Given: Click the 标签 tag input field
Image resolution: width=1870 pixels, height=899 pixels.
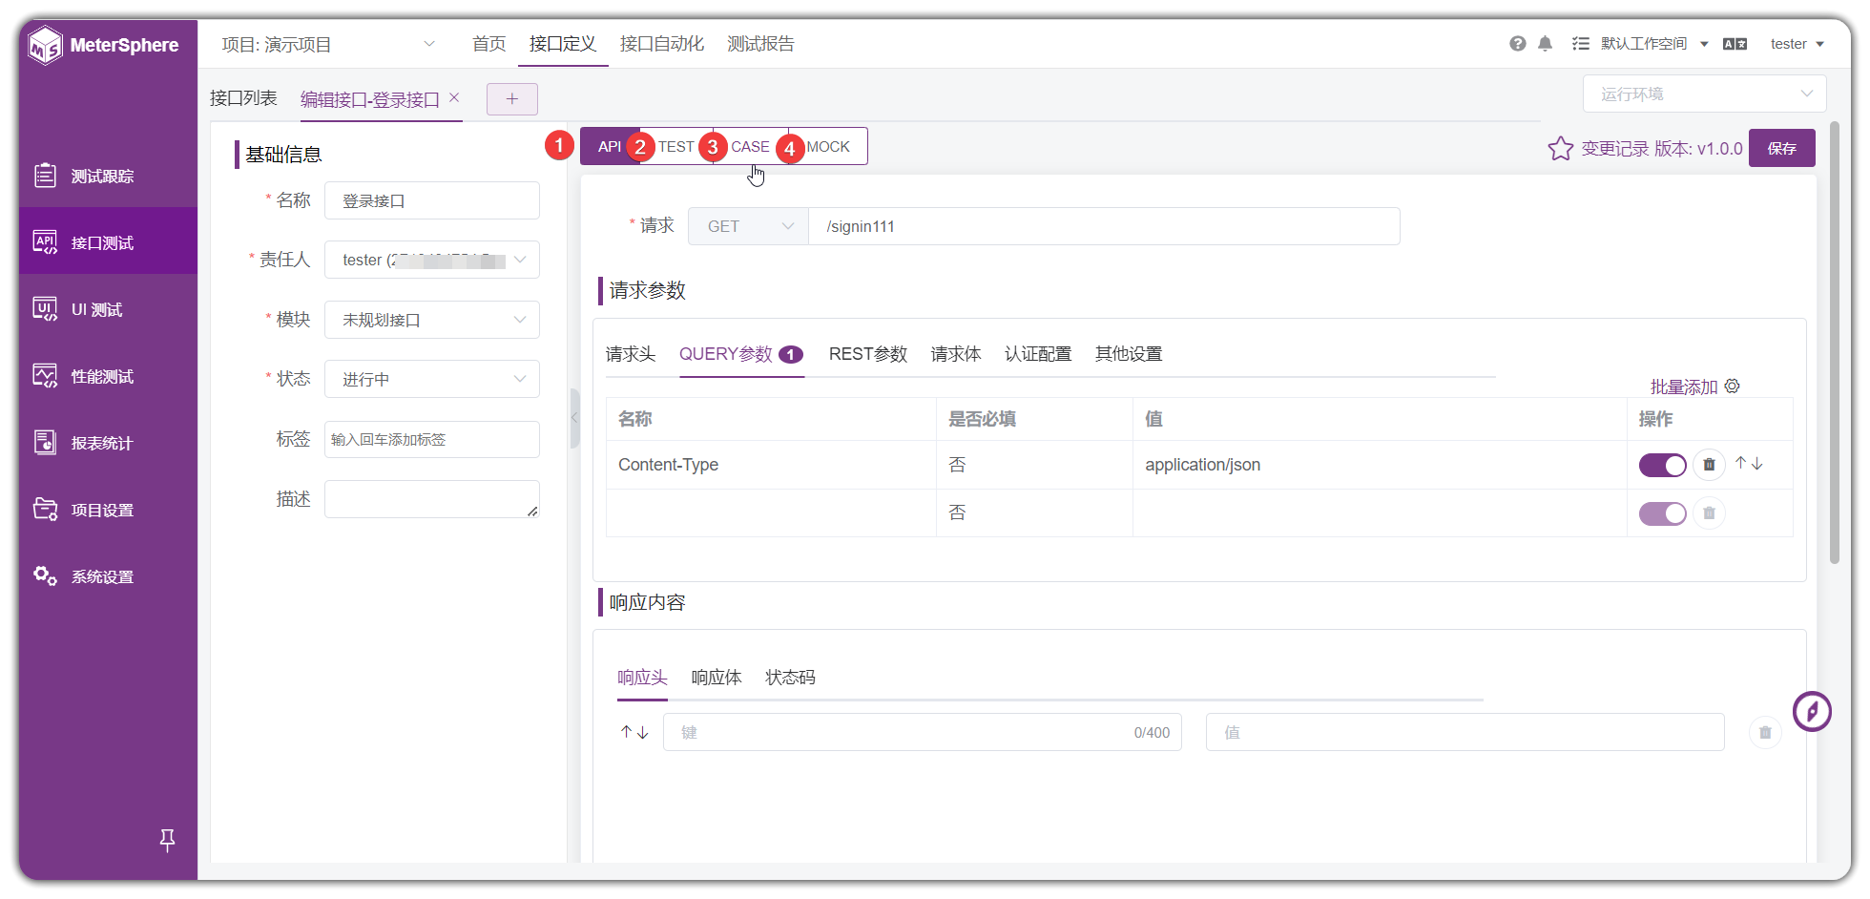Looking at the screenshot, I should pos(432,439).
